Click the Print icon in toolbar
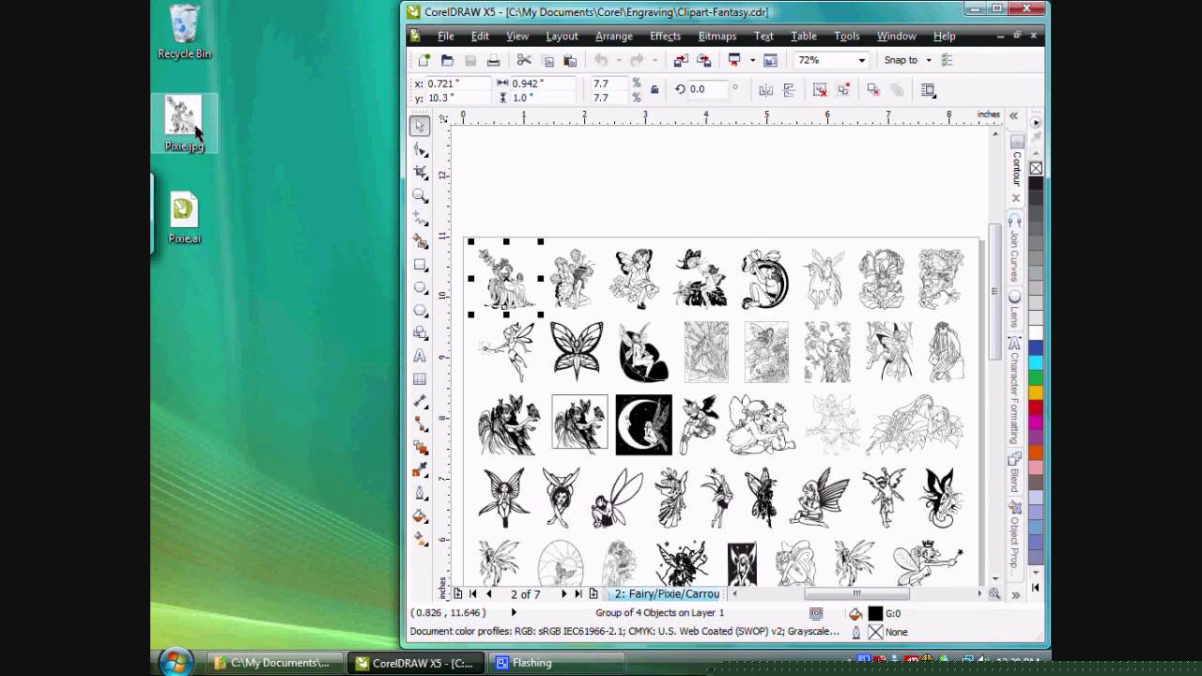This screenshot has height=676, width=1202. tap(493, 60)
